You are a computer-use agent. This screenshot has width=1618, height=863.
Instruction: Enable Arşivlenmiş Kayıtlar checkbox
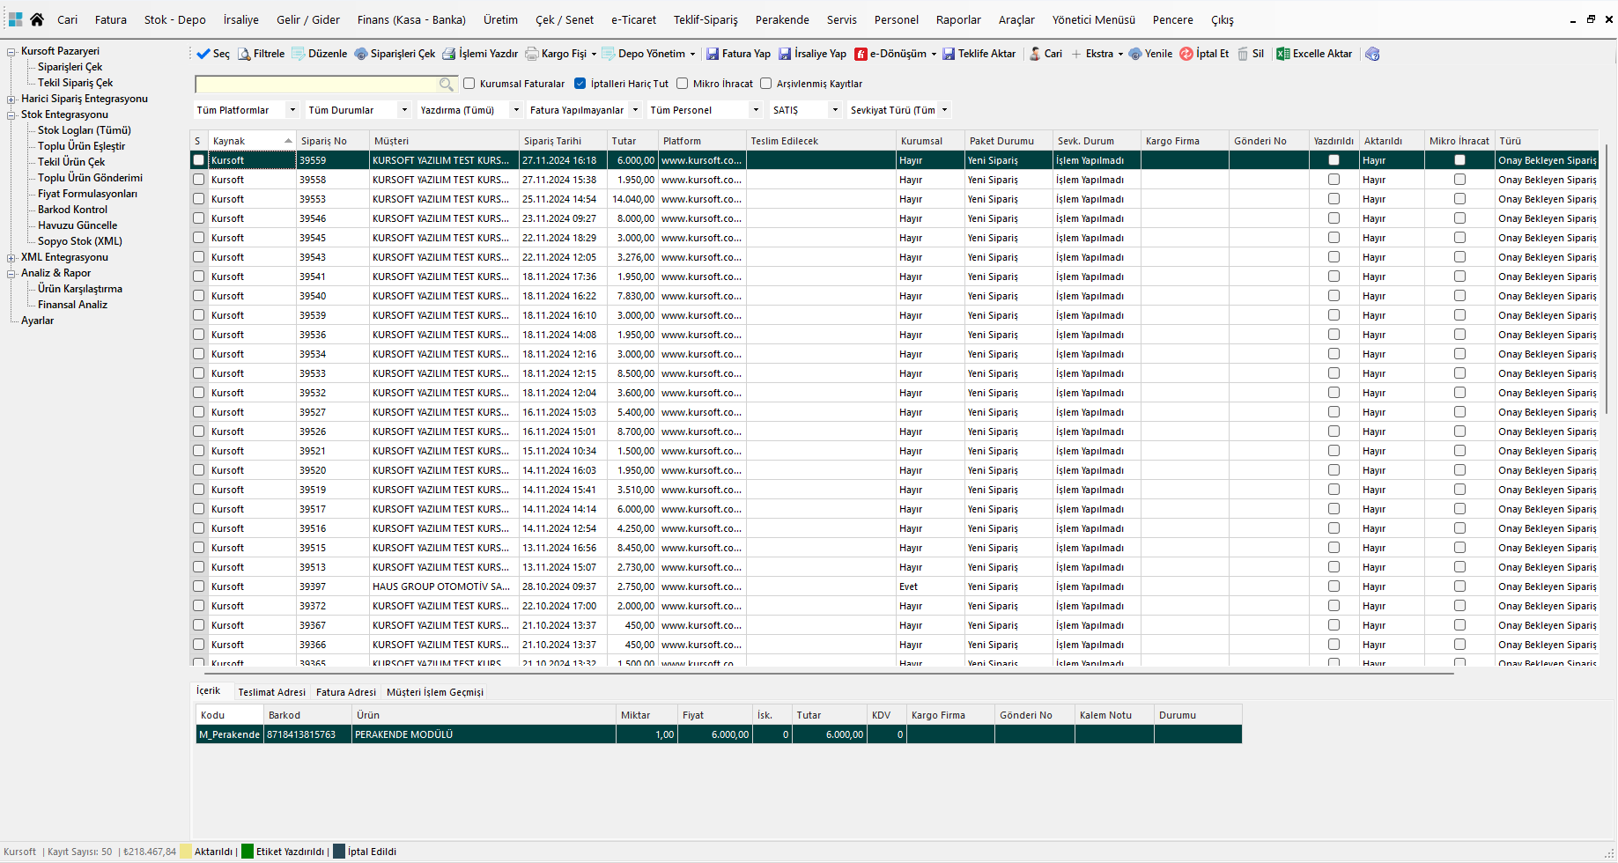(x=765, y=84)
